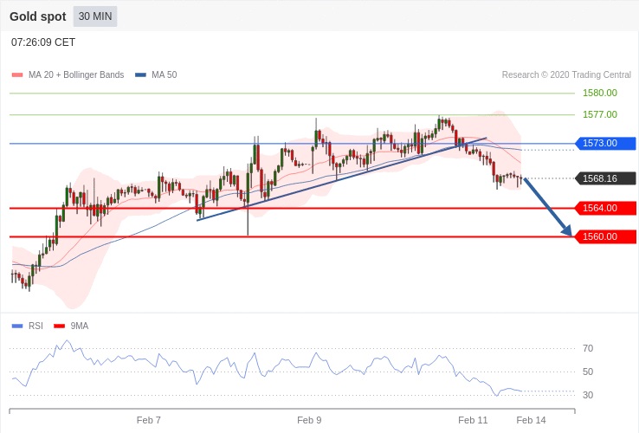Click the RSI legend marker
Image resolution: width=639 pixels, height=433 pixels.
(x=16, y=326)
